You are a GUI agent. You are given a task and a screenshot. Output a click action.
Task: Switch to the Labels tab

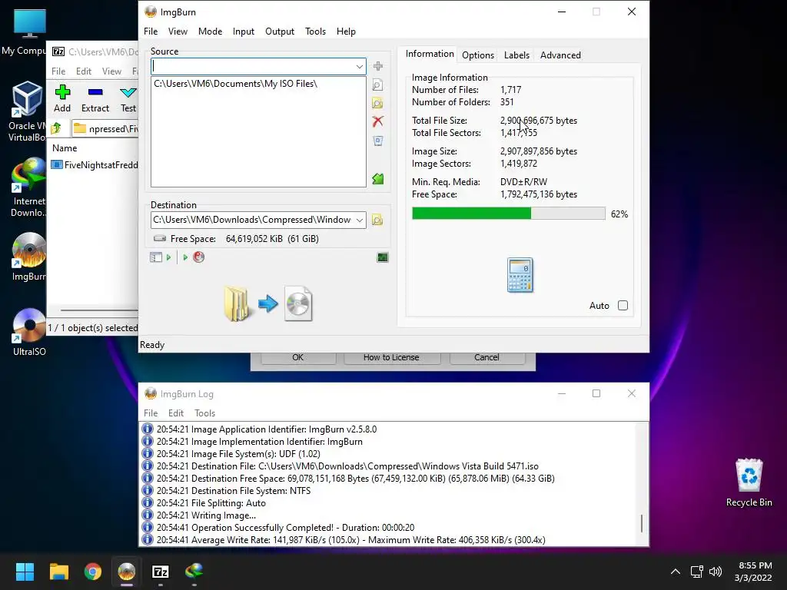516,55
